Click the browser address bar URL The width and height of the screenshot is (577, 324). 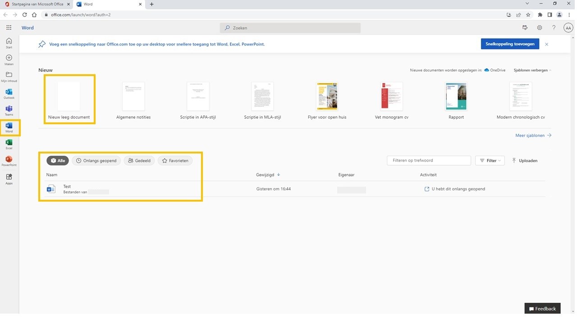click(81, 15)
